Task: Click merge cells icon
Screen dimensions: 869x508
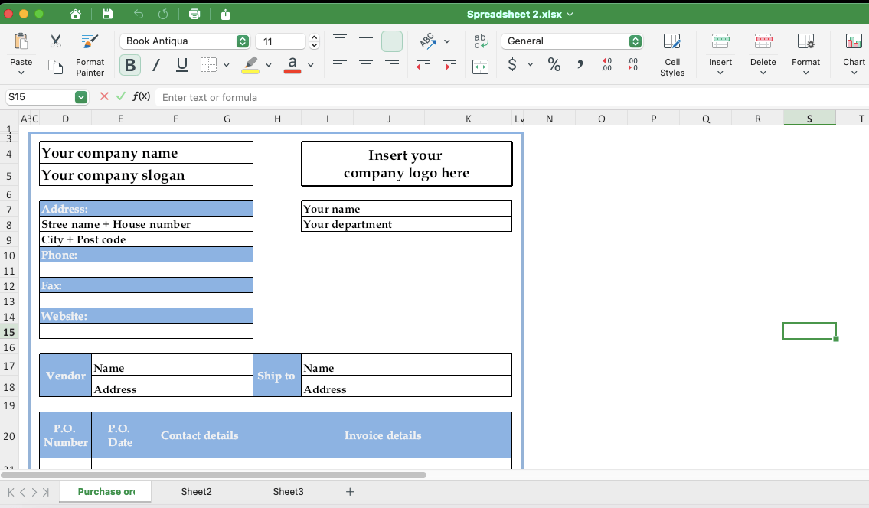Action: [481, 67]
